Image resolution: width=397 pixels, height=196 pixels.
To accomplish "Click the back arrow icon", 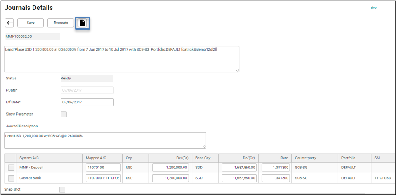I will (x=9, y=23).
